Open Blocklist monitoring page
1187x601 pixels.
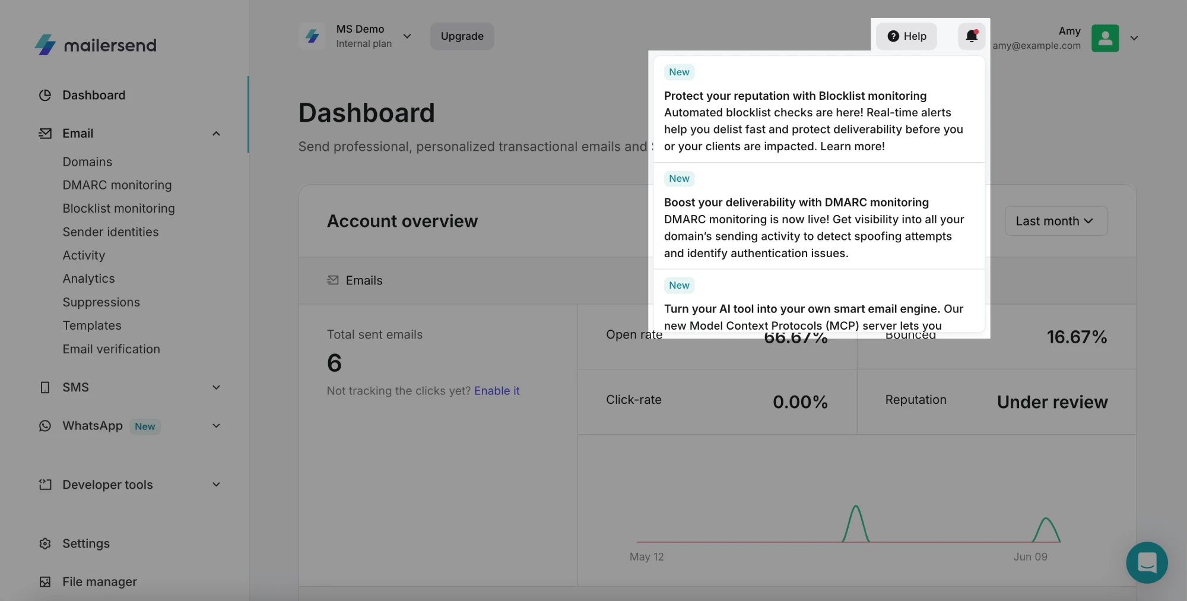(x=119, y=208)
